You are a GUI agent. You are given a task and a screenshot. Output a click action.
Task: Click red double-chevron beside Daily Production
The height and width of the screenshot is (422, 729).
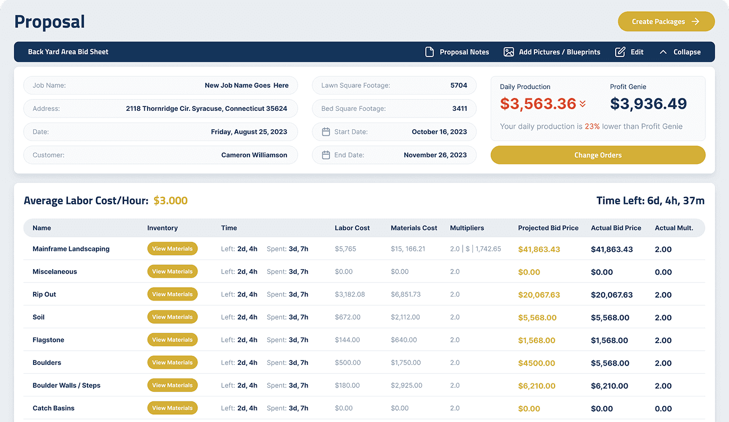583,104
